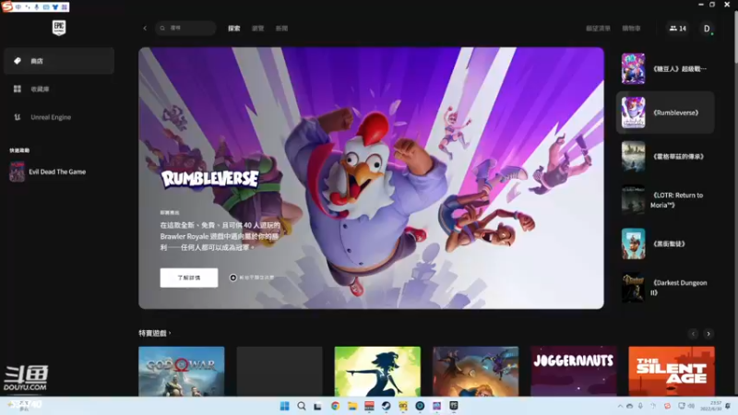Focus the store search field
The height and width of the screenshot is (415, 738).
185,29
